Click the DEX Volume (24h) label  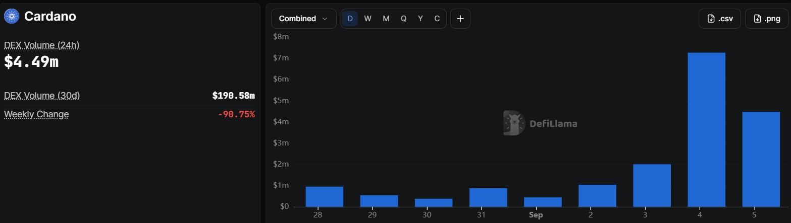pos(41,45)
